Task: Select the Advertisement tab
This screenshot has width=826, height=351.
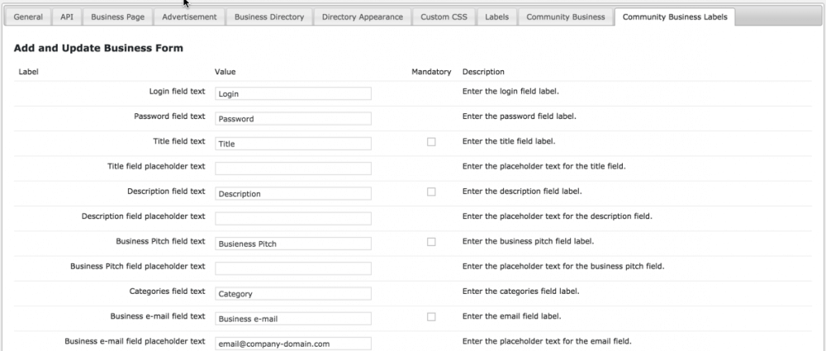Action: pyautogui.click(x=189, y=17)
